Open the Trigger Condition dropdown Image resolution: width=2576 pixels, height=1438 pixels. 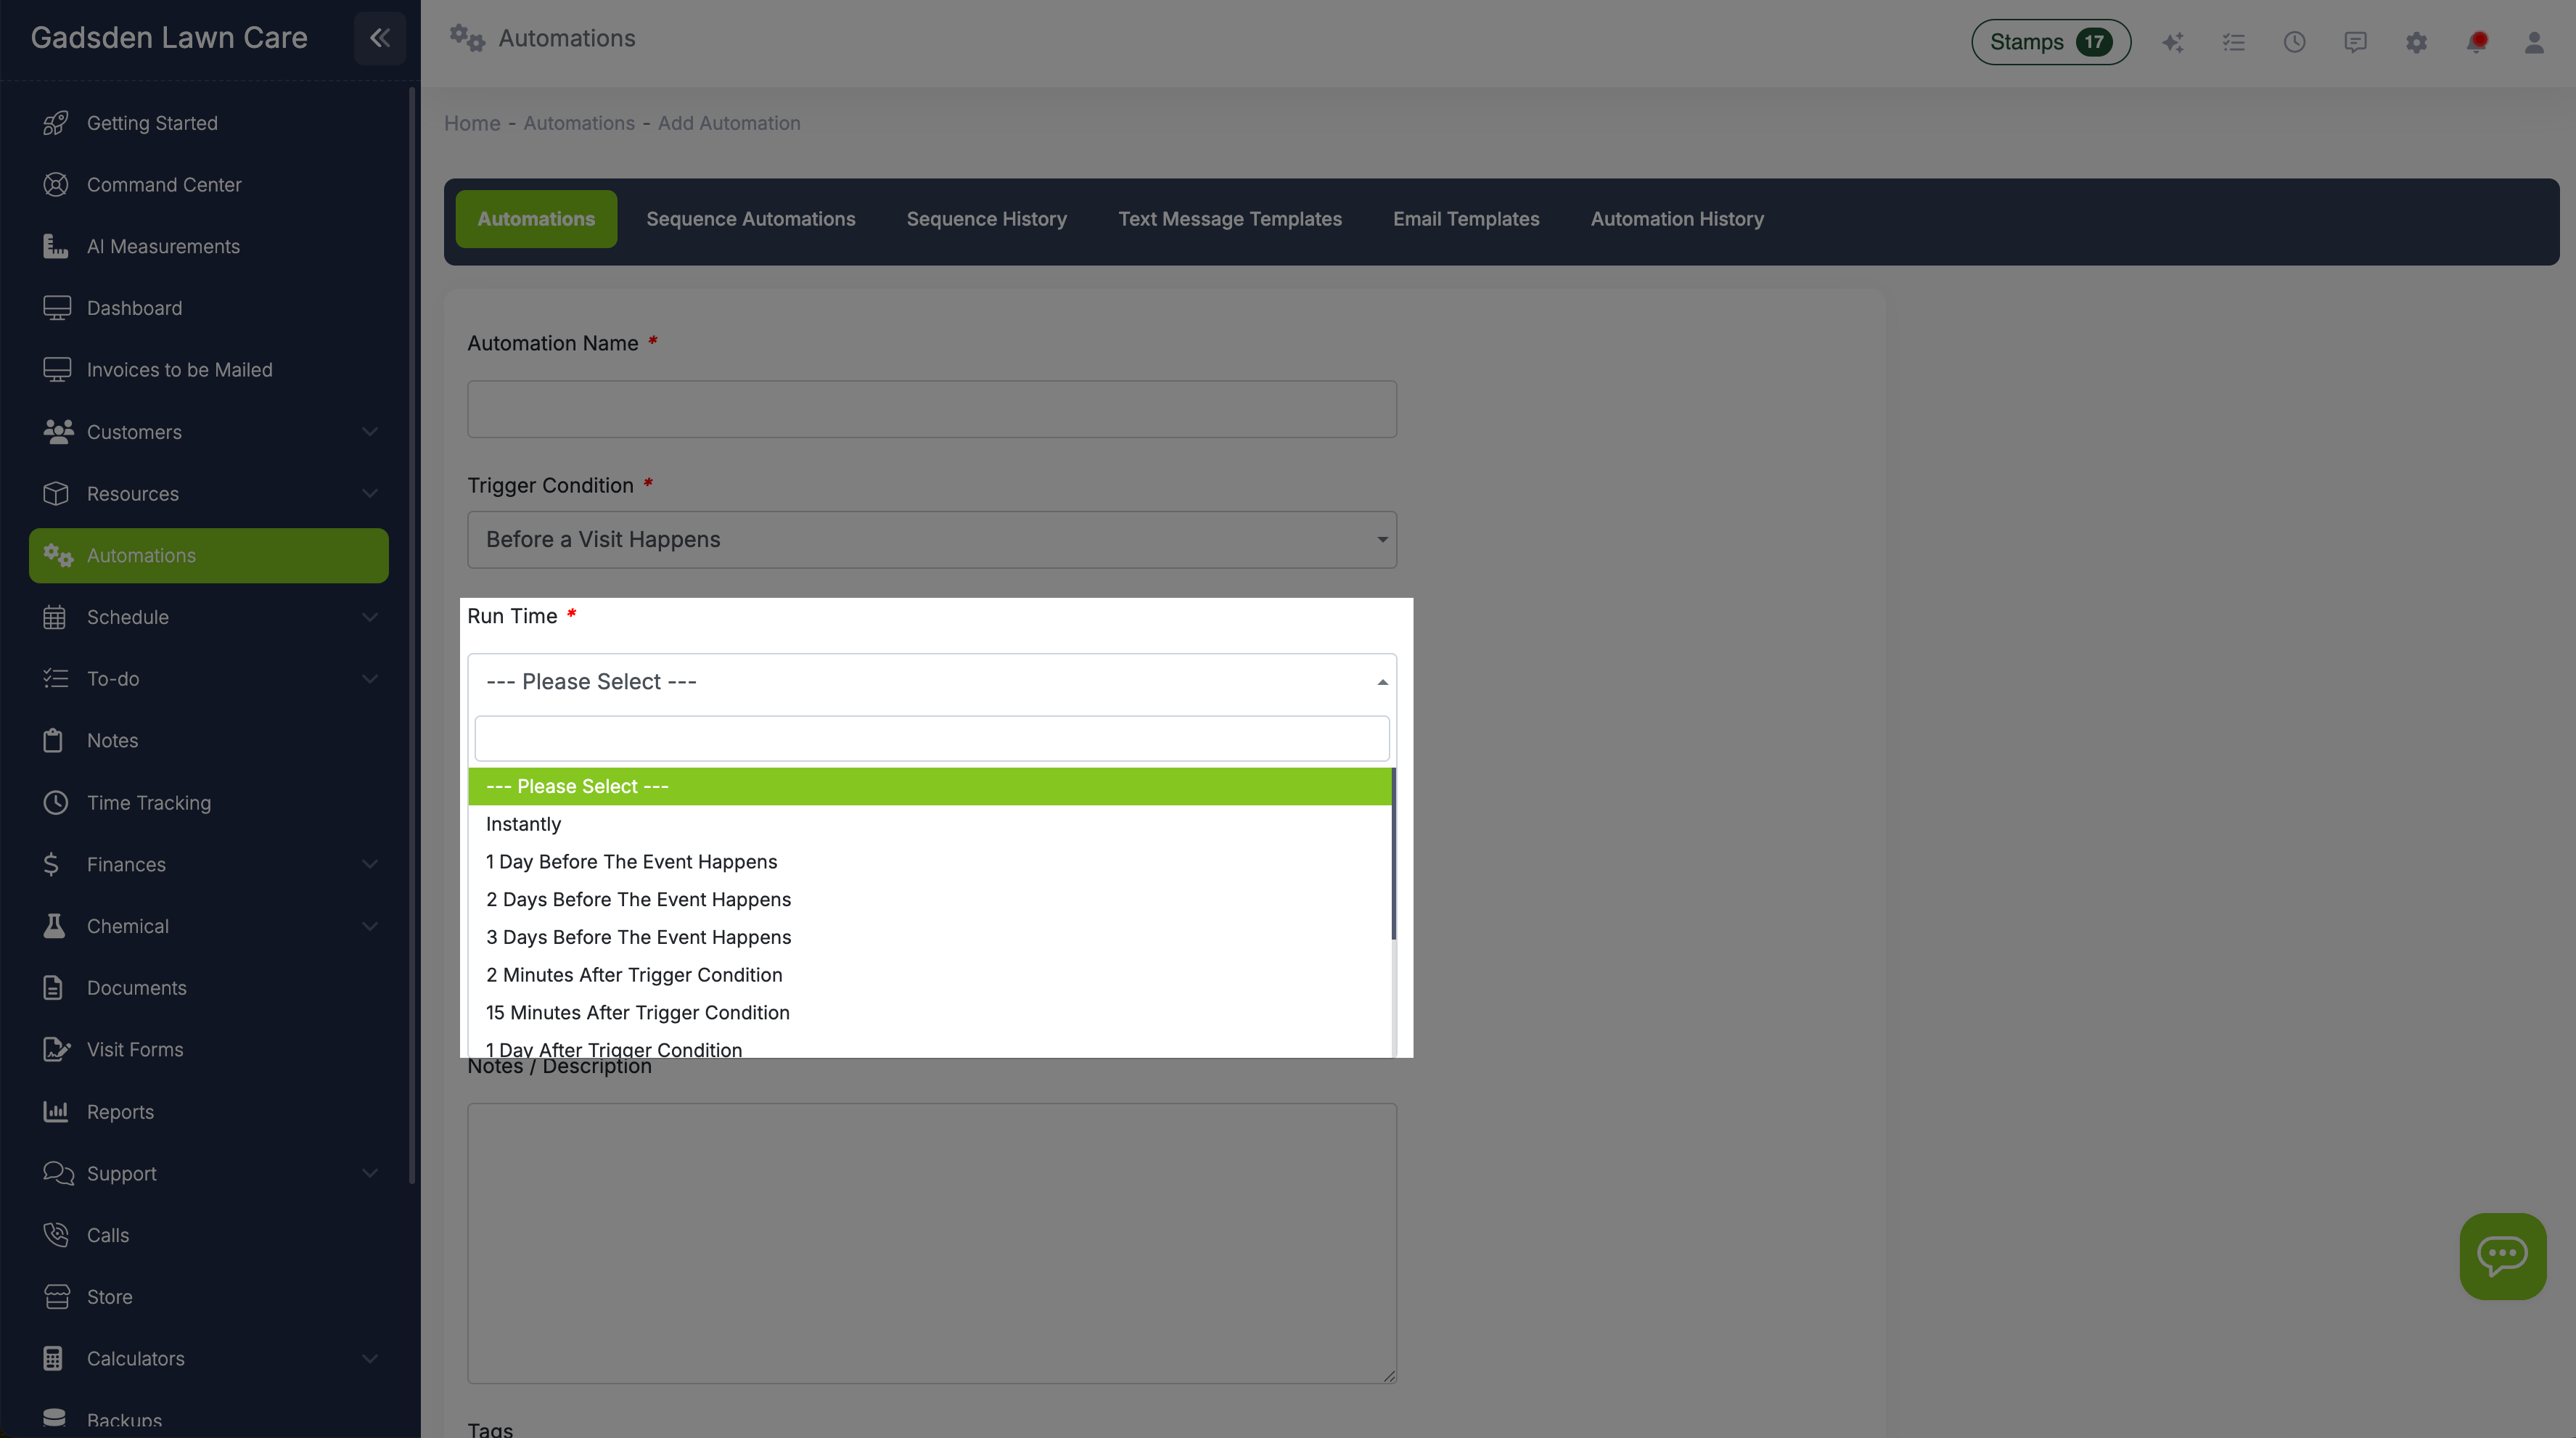[x=931, y=539]
